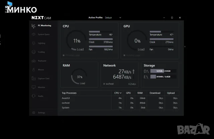Click the GPU 0% load gauge

click(137, 41)
